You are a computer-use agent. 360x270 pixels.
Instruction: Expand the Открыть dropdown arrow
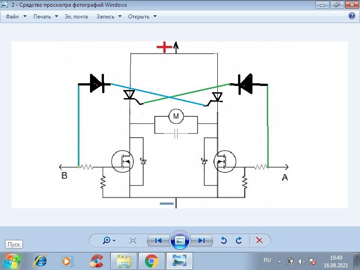click(155, 16)
